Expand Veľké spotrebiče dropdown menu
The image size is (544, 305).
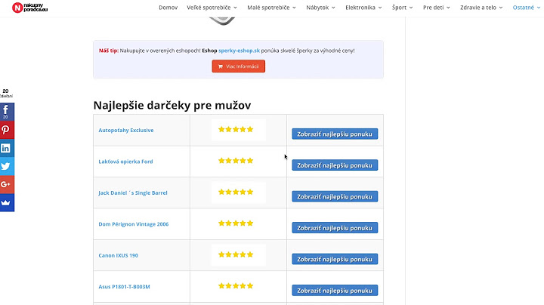pyautogui.click(x=212, y=8)
